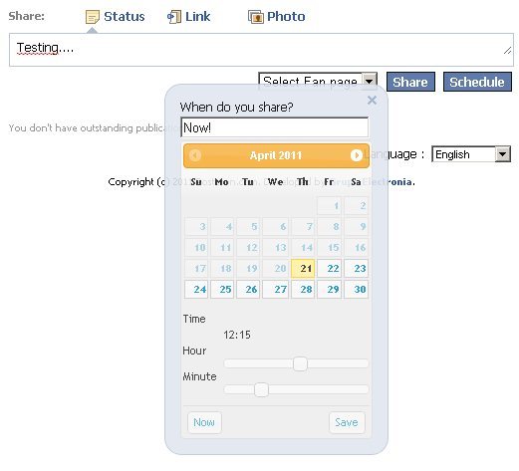Click the Status note icon
Screen dimensions: 519x471
tap(93, 17)
